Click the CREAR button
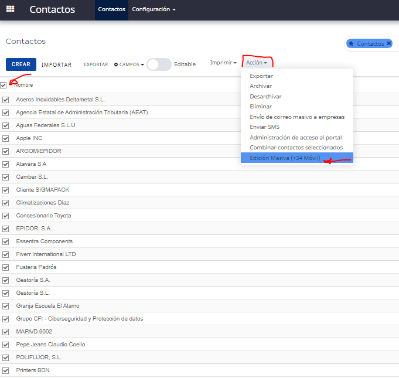Image resolution: width=399 pixels, height=378 pixels. 21,64
